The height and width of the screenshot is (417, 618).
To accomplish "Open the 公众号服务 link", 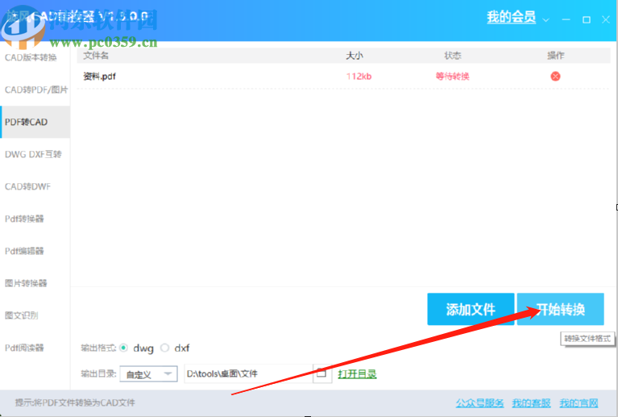I will [x=479, y=403].
